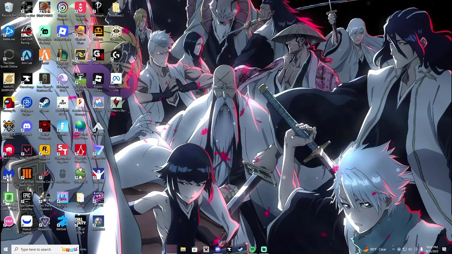Image resolution: width=452 pixels, height=254 pixels.
Task: Launch the Proton VPN desktop shortcut
Action: point(98,152)
